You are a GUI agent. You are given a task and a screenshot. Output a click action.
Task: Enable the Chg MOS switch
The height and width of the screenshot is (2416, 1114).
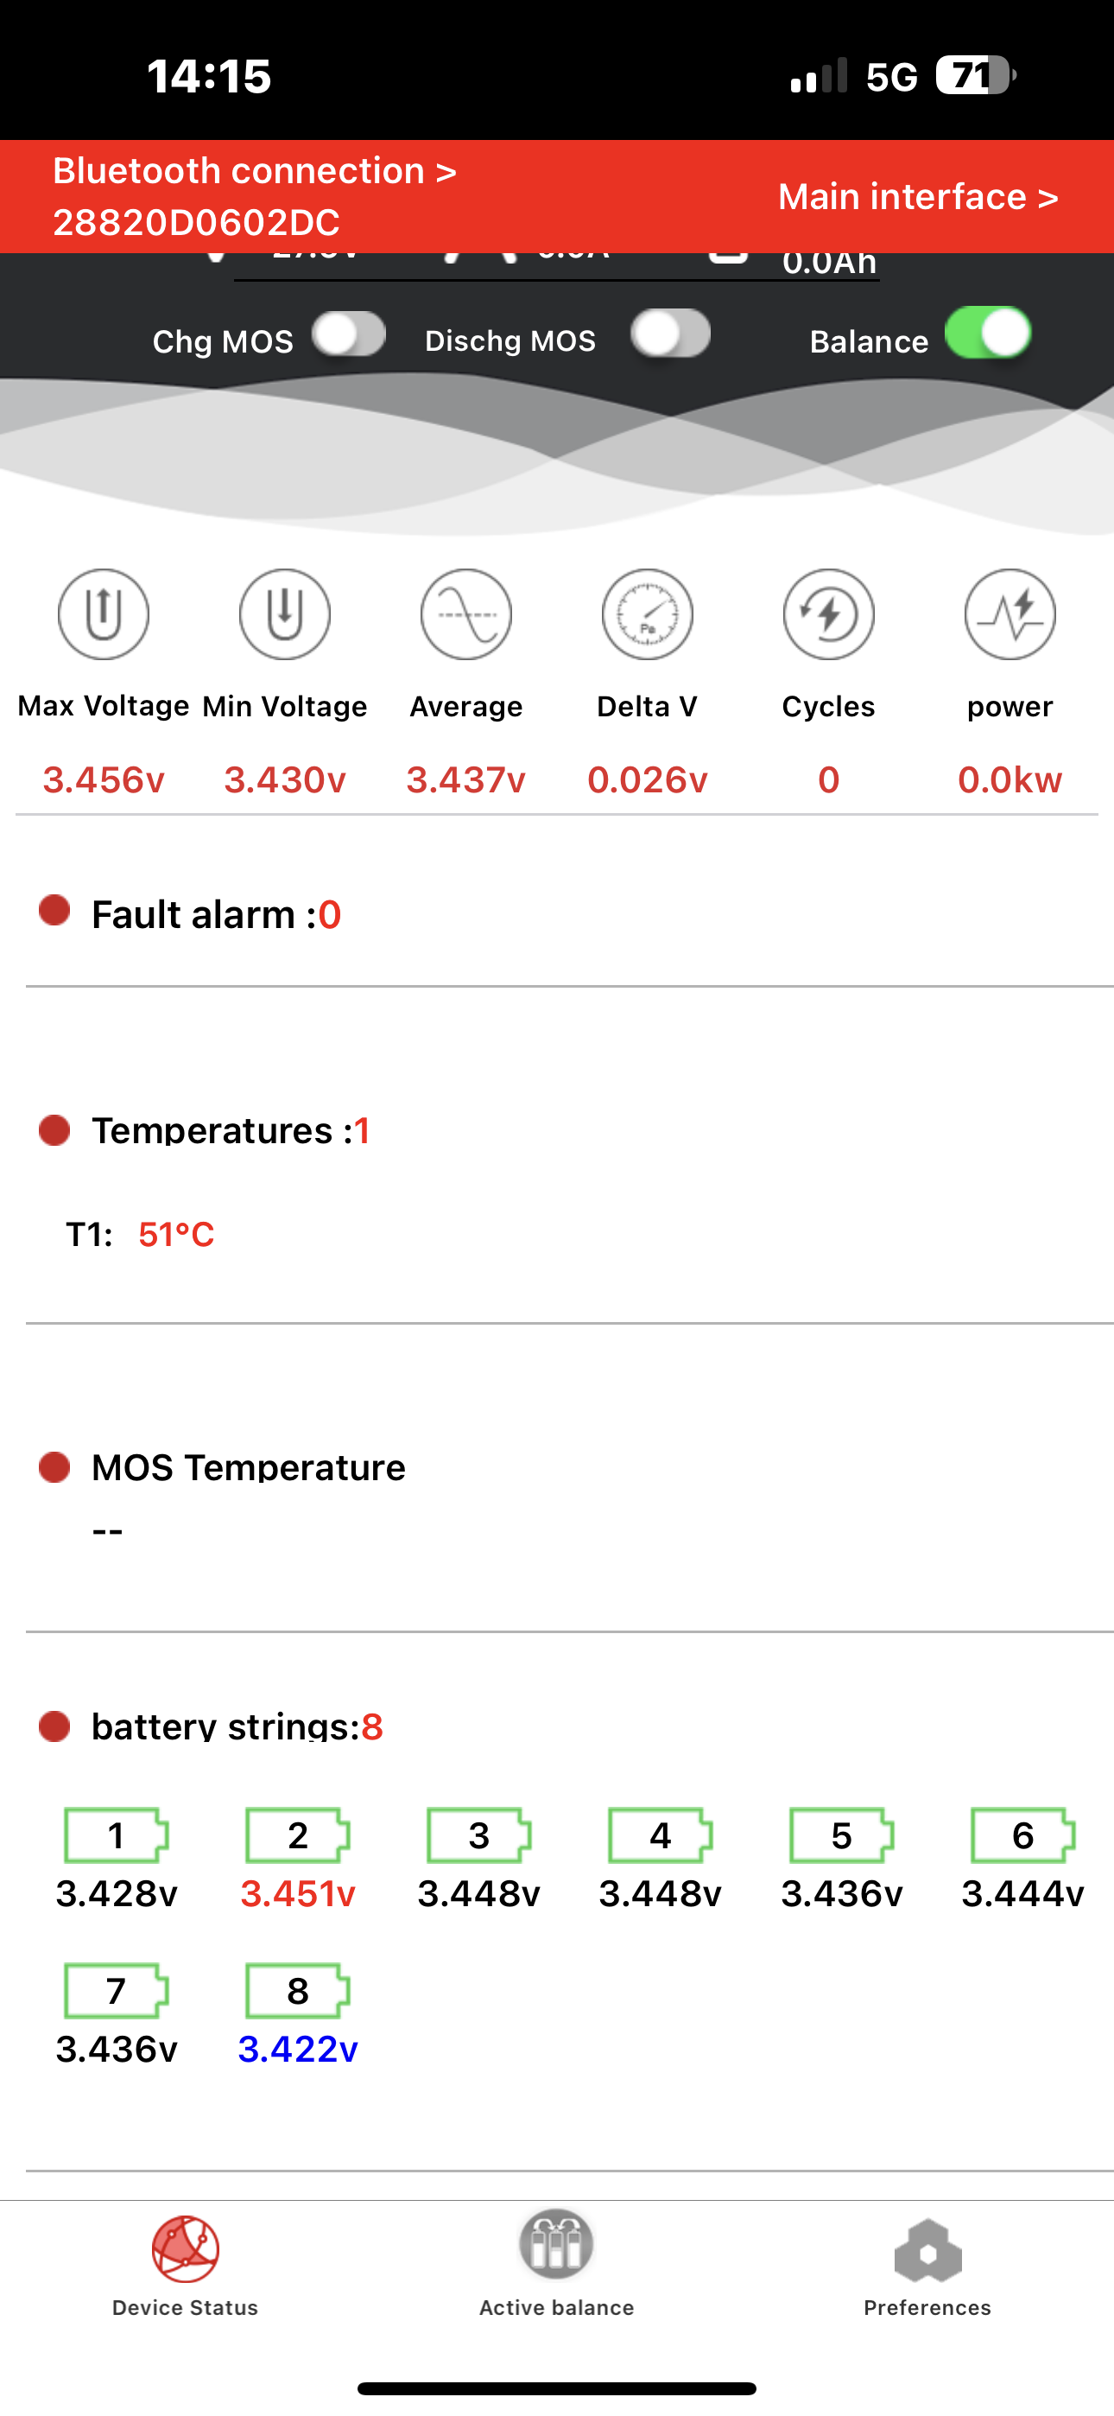pos(349,334)
